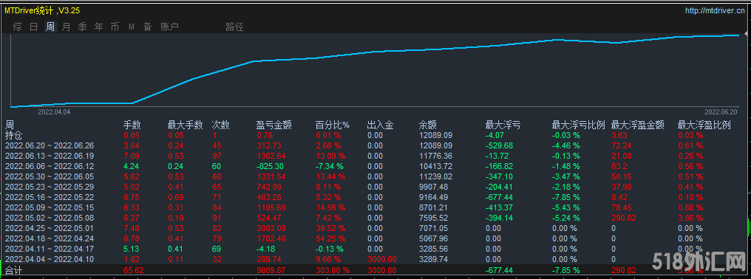751x279 pixels.
Task: Click the -7.34 % percentage cell
Action: tap(329, 166)
